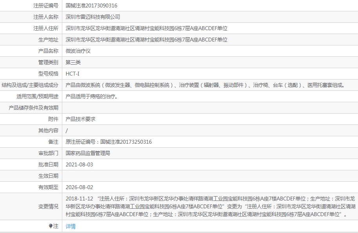
Task: Click the 注册人住所 address value
Action: 146,28
